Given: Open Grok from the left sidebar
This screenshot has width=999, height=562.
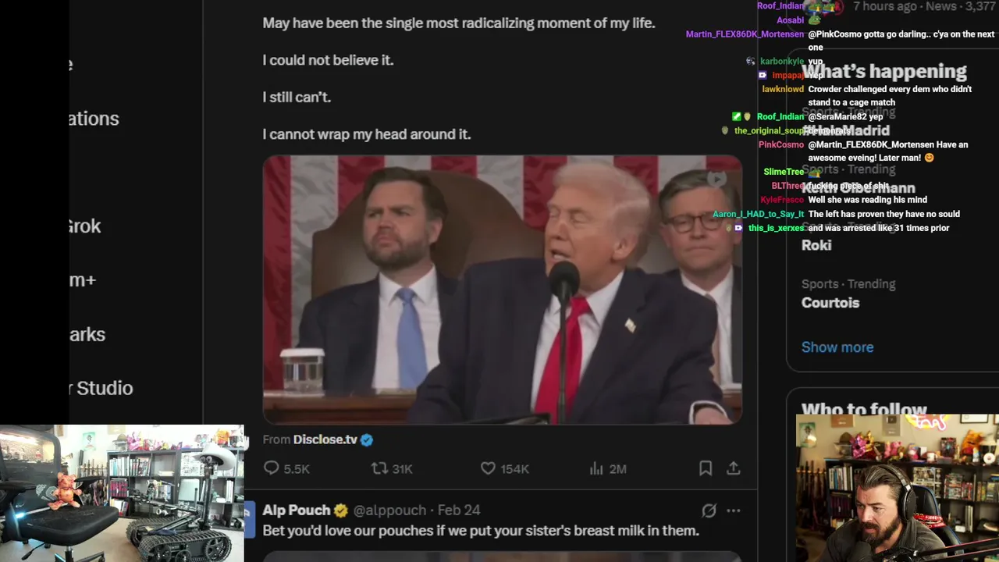Looking at the screenshot, I should click(x=84, y=226).
